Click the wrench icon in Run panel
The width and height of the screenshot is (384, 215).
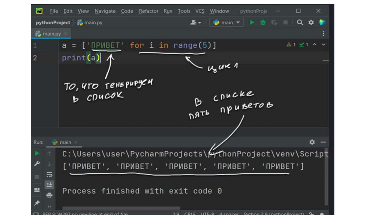point(37,164)
